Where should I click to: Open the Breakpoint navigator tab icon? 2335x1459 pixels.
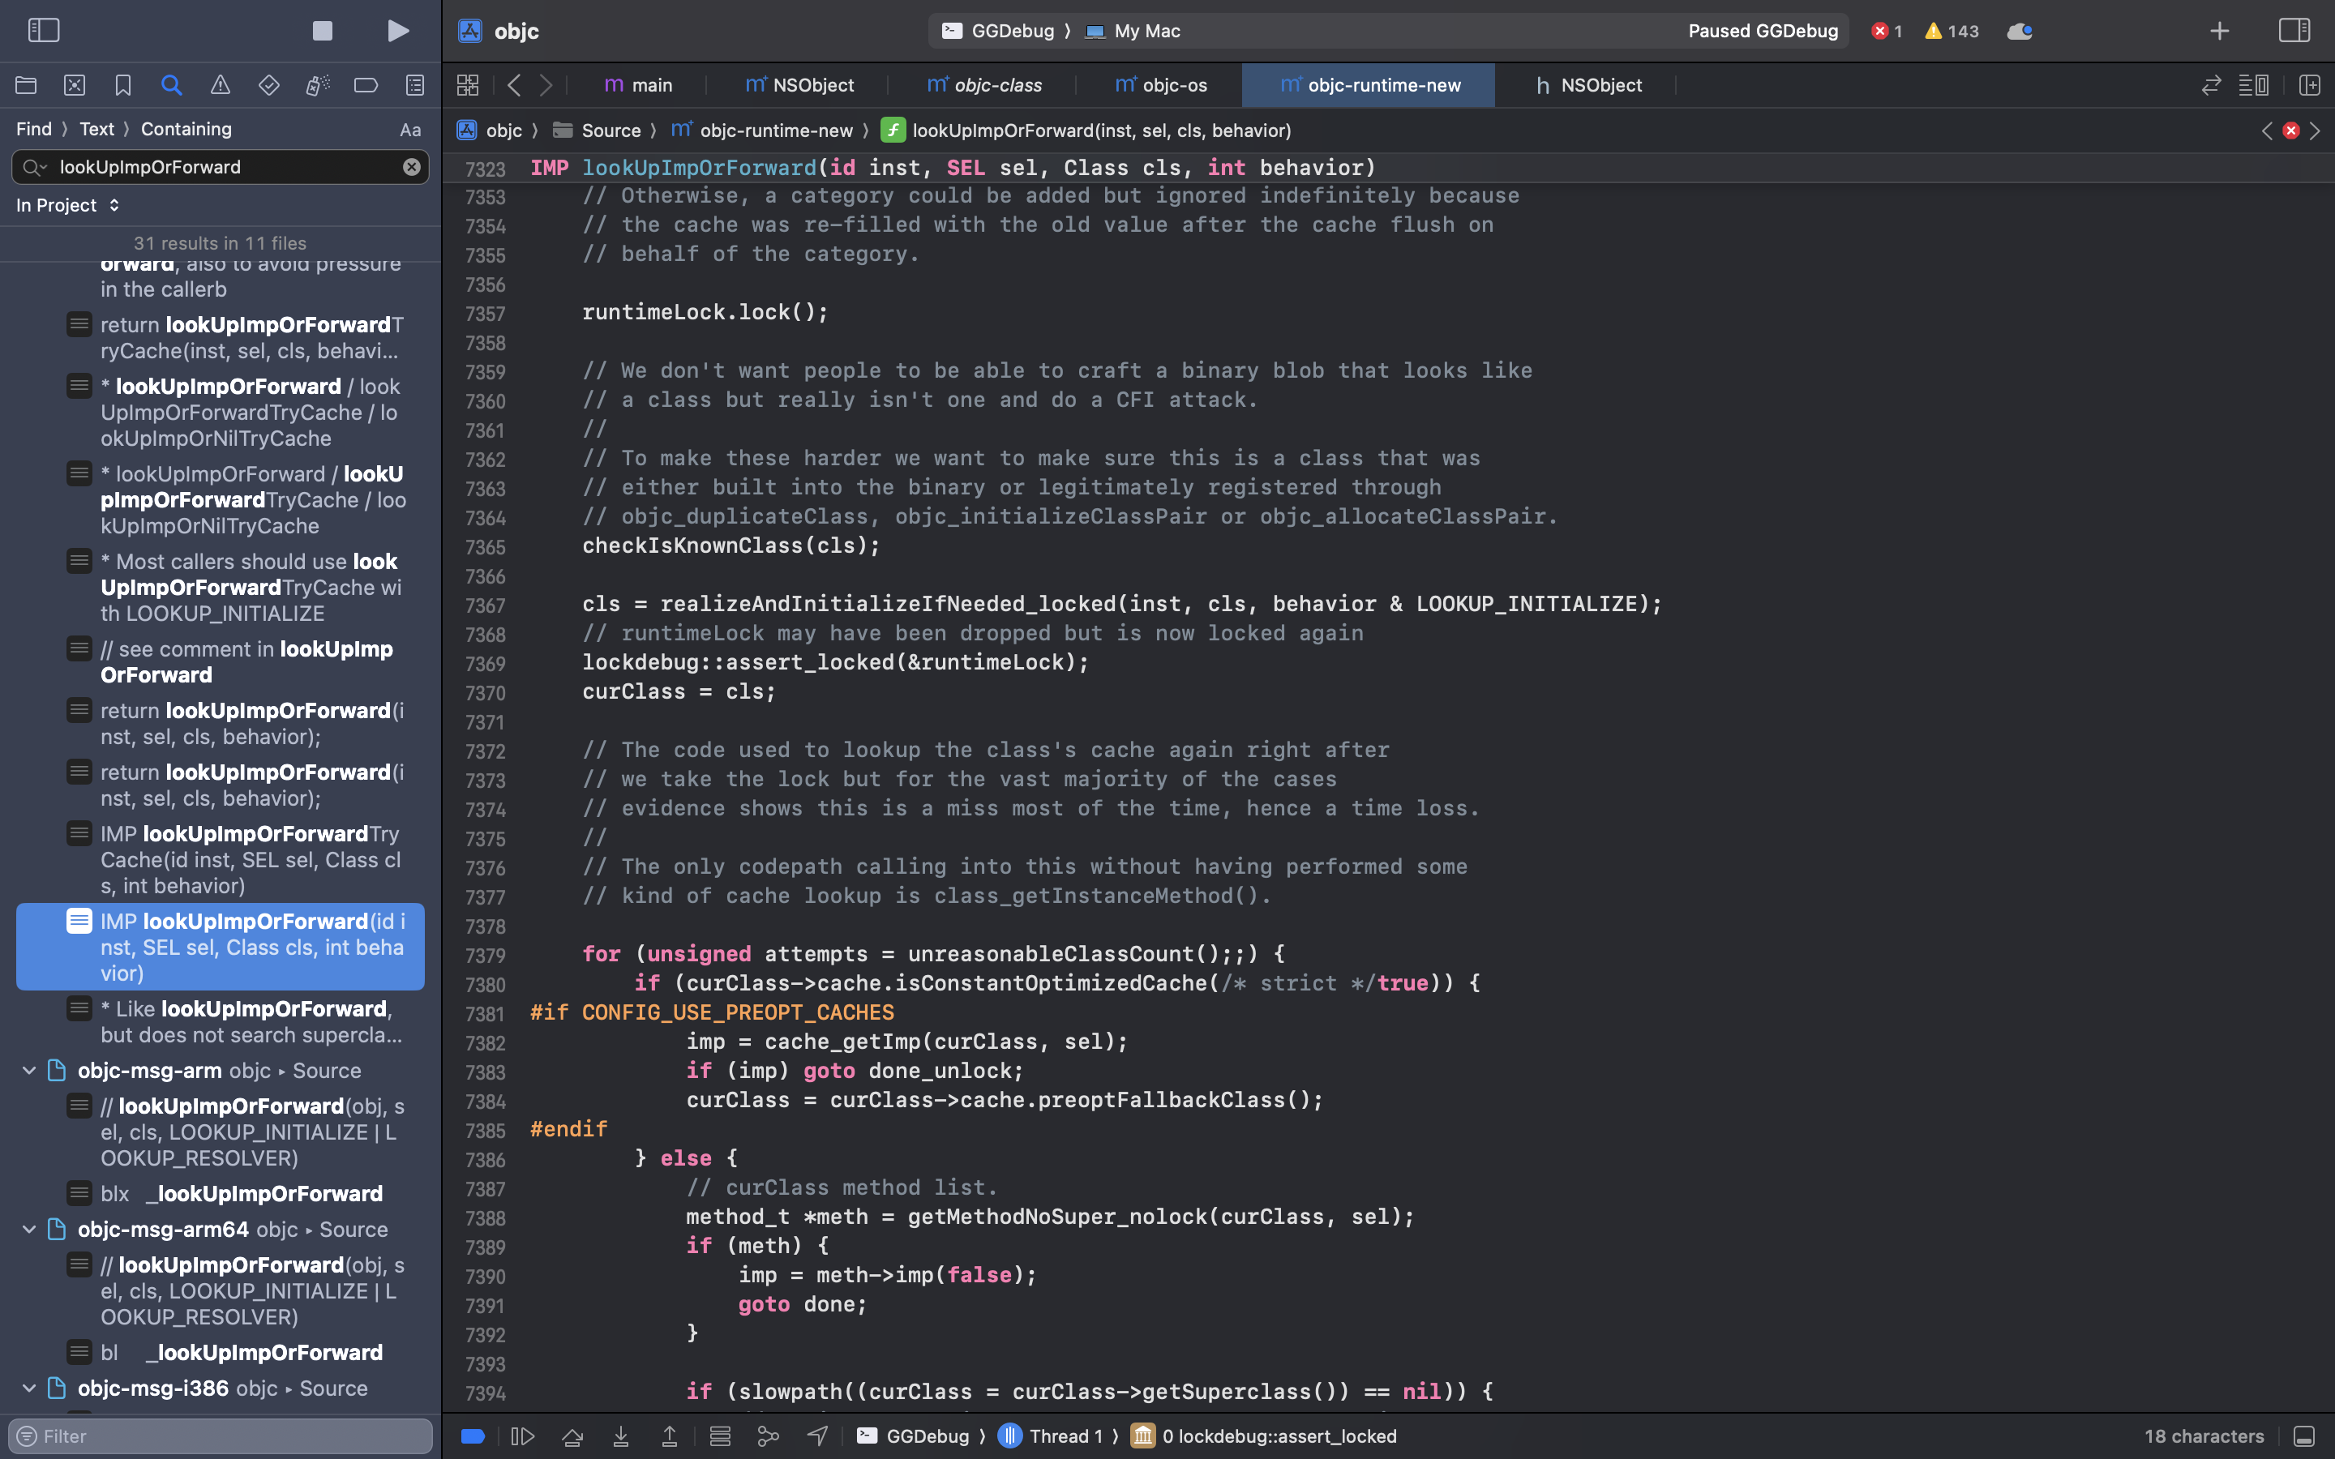pyautogui.click(x=366, y=85)
